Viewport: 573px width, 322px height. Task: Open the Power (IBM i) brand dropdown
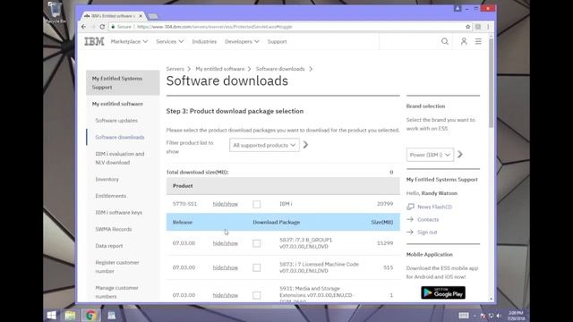pos(430,155)
